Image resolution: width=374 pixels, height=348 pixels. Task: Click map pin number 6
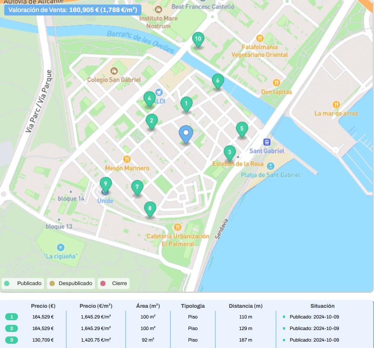(x=218, y=81)
